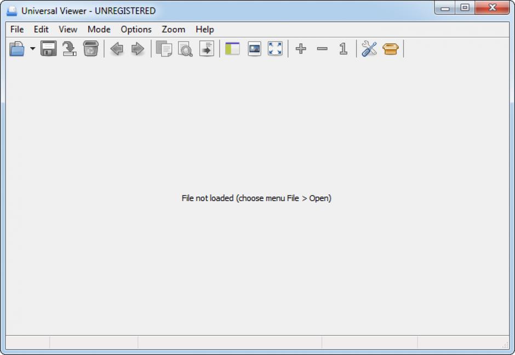515x355 pixels.
Task: Zoom out with the minus icon
Action: tap(322, 49)
